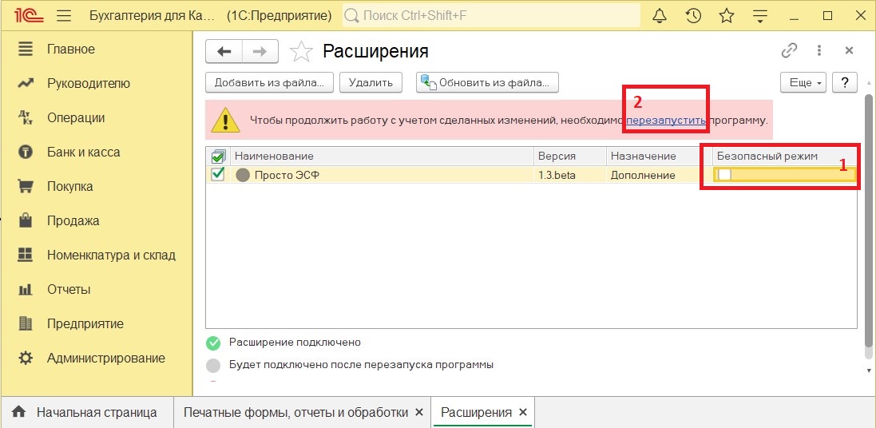This screenshot has width=876, height=428.
Task: Open the main hamburger menu beside 1C logo
Action: point(64,16)
